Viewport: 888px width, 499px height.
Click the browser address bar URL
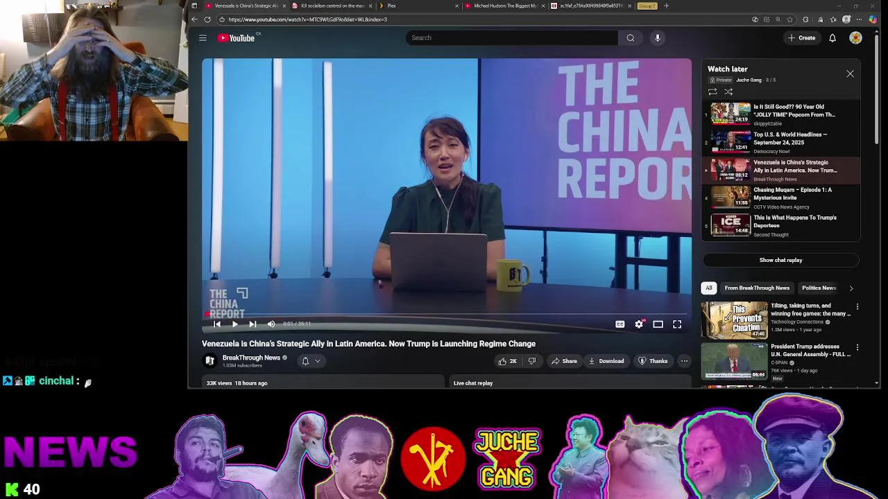click(x=307, y=19)
